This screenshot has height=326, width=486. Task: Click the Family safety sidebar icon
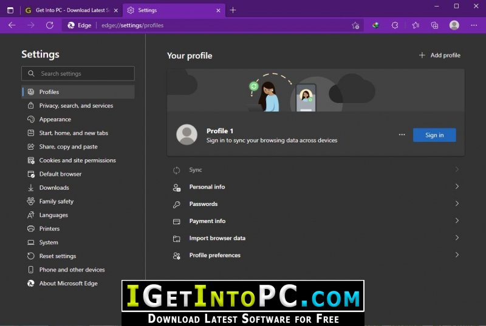(31, 201)
